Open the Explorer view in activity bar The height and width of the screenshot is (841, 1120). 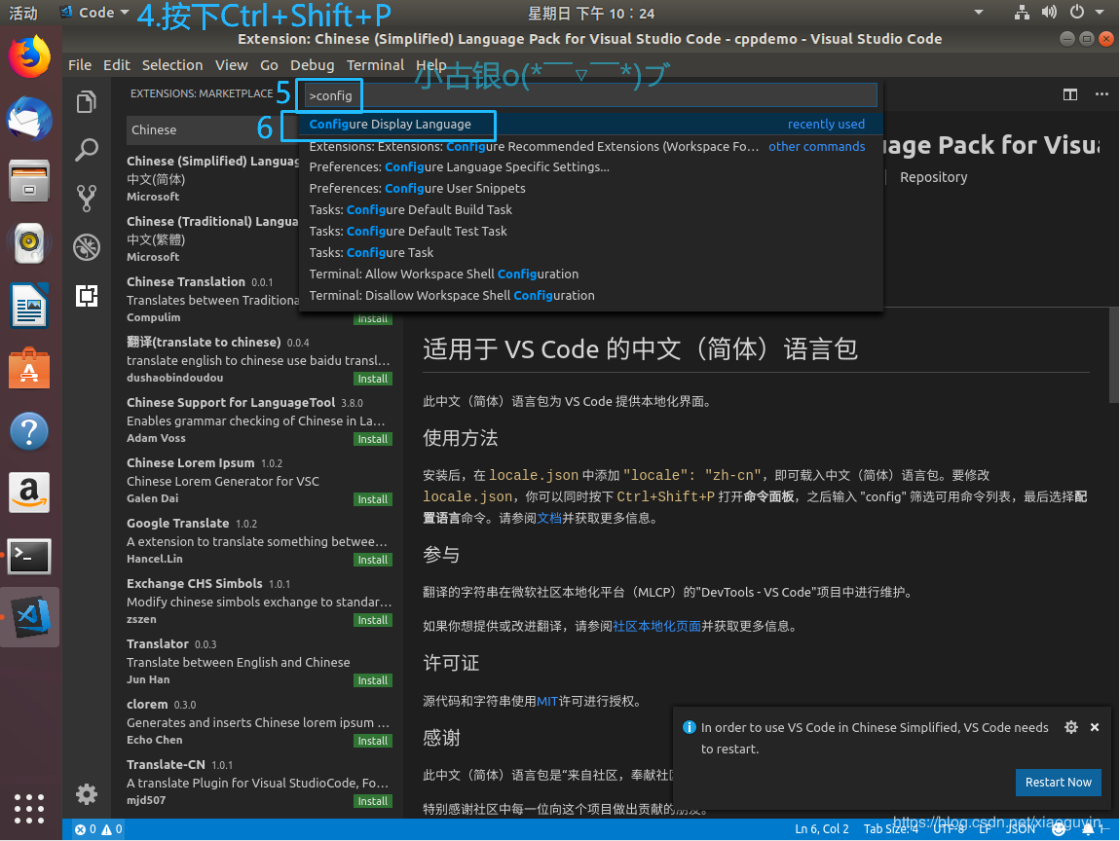tap(87, 102)
